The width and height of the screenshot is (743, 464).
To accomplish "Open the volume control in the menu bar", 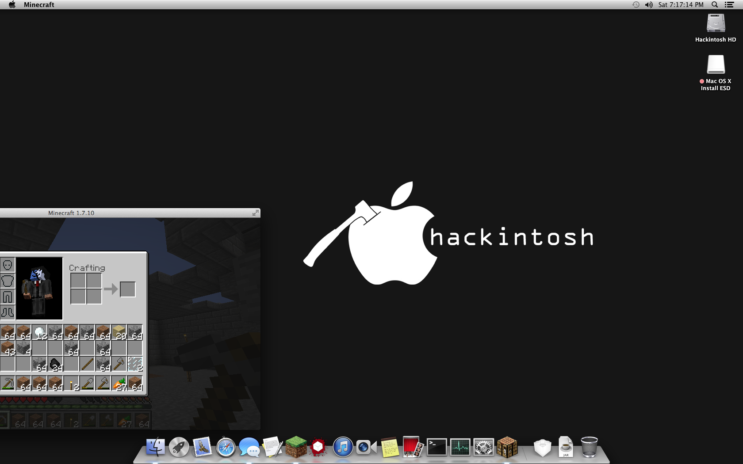I will (x=649, y=4).
